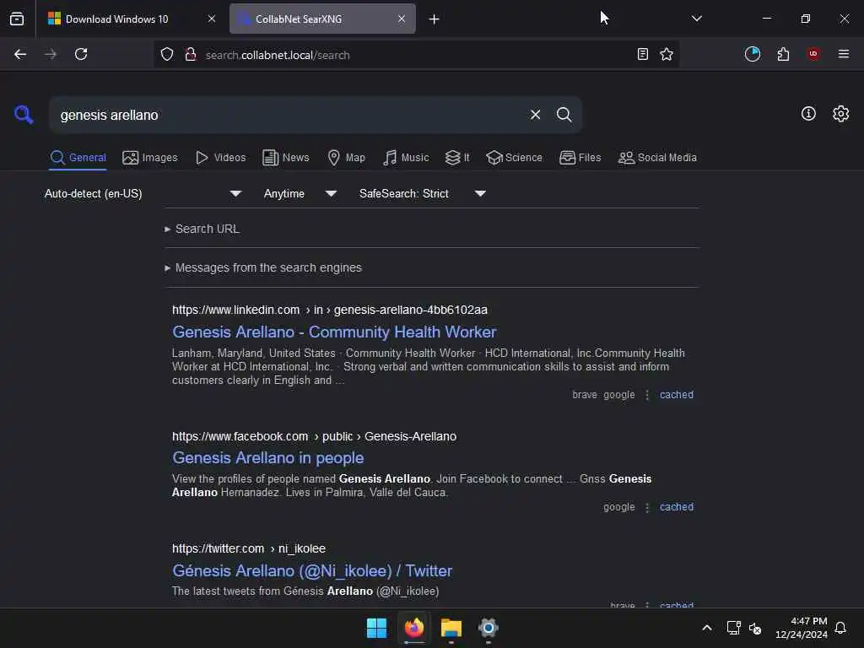Open the language Auto-detect dropdown
Screen dimensions: 864x648
point(143,193)
